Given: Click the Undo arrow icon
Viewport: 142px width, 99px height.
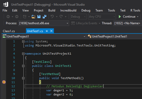Looking at the screenshot, I should (52, 17).
